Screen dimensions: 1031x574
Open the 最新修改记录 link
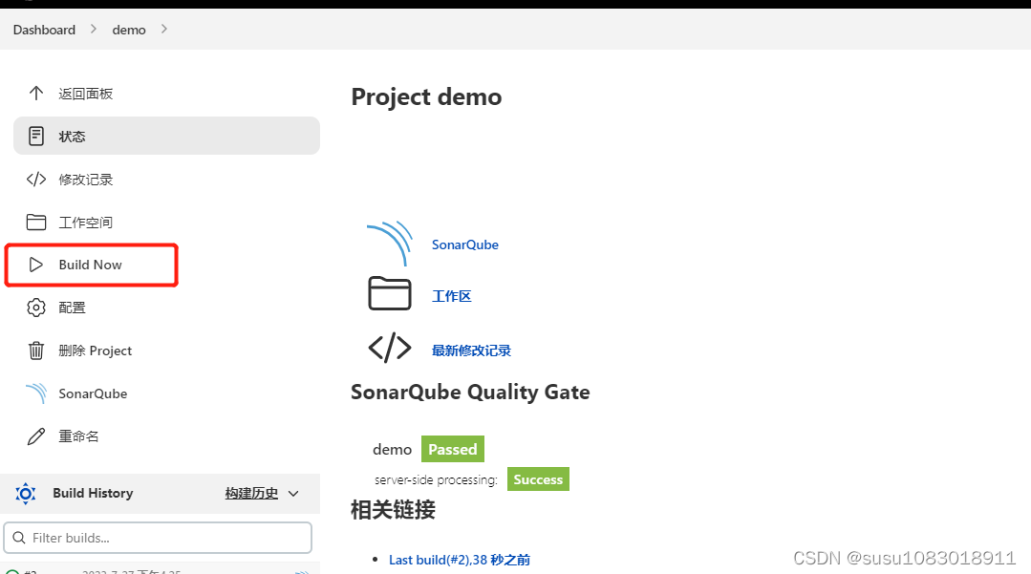click(x=471, y=351)
